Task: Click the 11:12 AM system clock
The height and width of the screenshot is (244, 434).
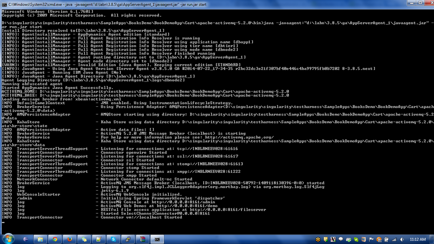Action: click(417, 240)
